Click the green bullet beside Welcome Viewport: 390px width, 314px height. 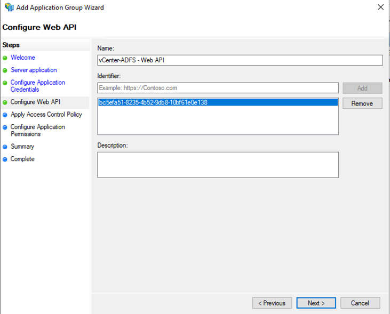(5, 58)
